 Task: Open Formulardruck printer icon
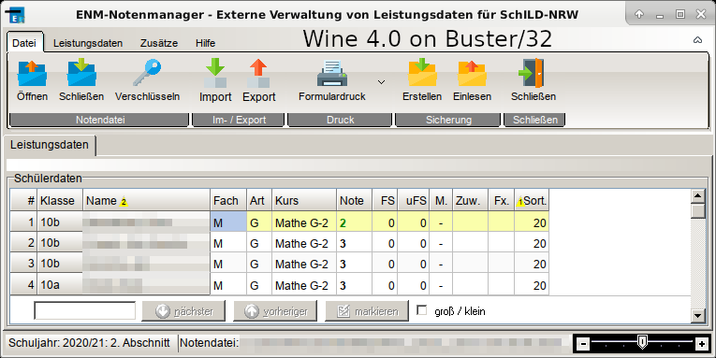click(332, 73)
